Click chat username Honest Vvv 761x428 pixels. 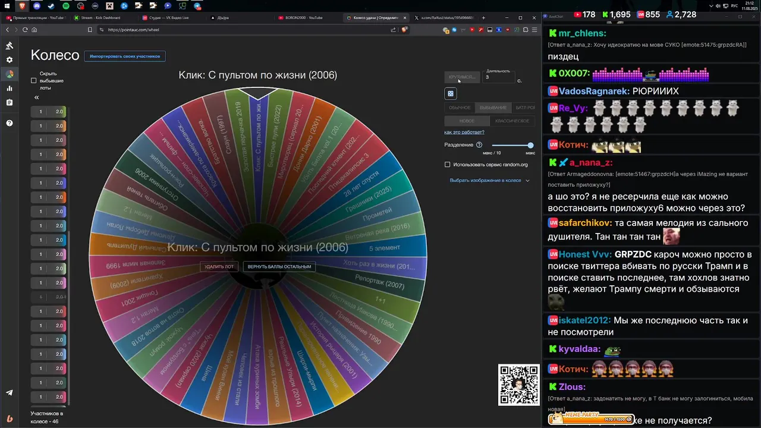585,254
